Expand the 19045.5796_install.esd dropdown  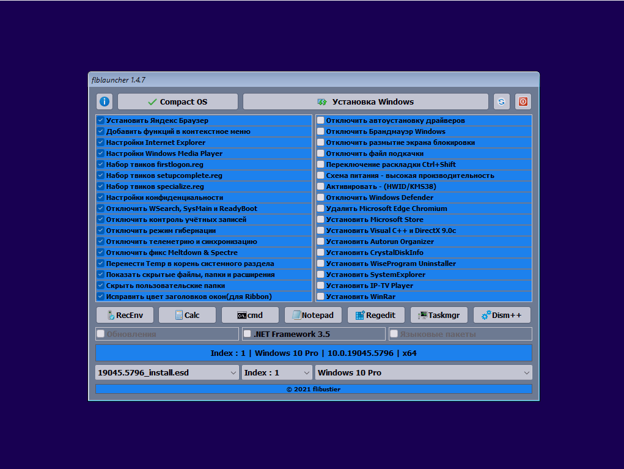coord(167,372)
